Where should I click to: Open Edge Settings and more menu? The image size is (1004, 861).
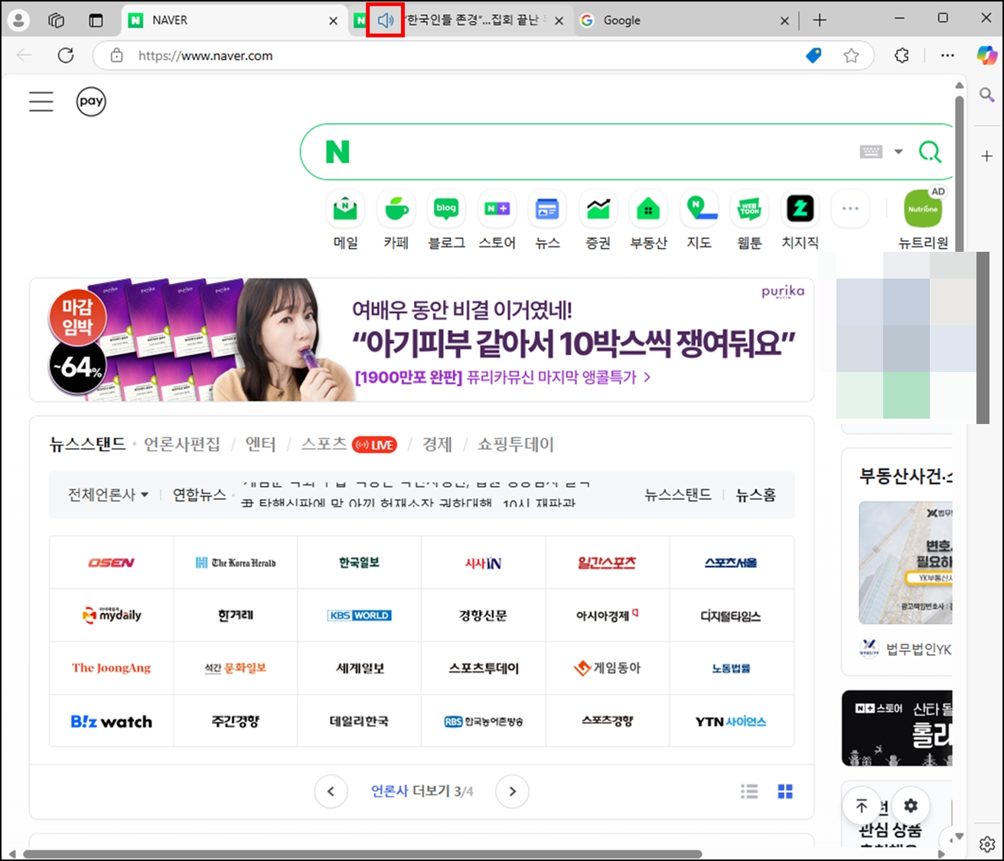point(947,55)
